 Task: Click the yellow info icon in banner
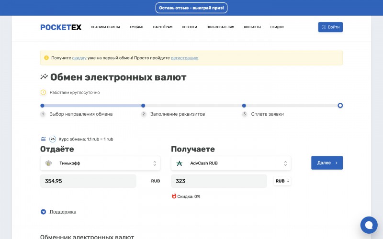click(x=46, y=58)
